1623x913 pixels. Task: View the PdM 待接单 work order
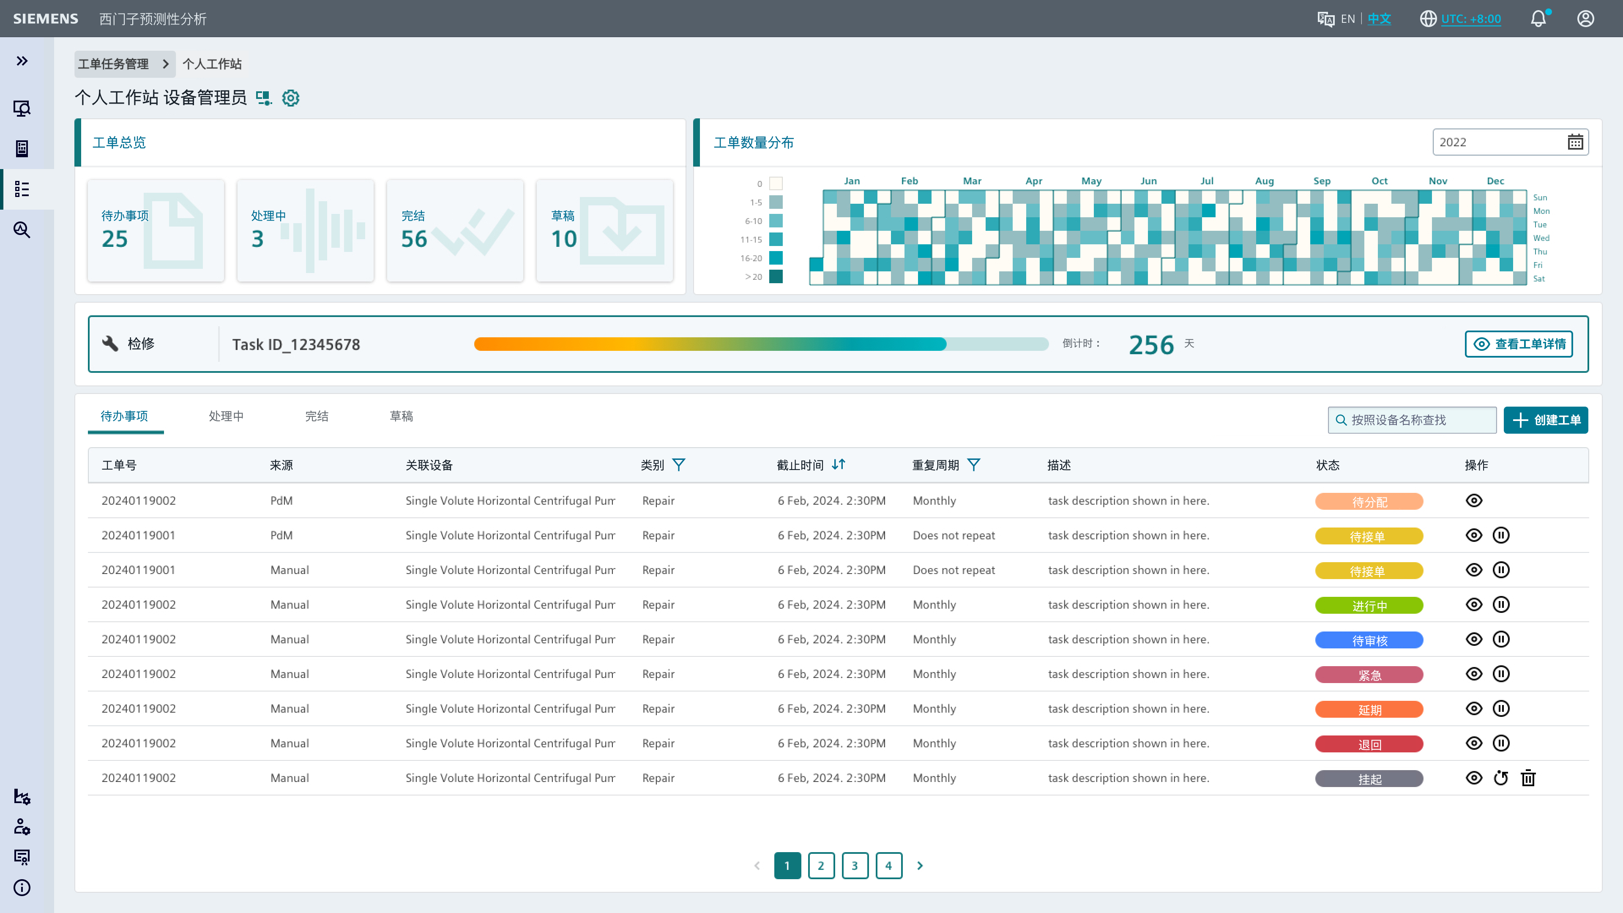(1474, 535)
